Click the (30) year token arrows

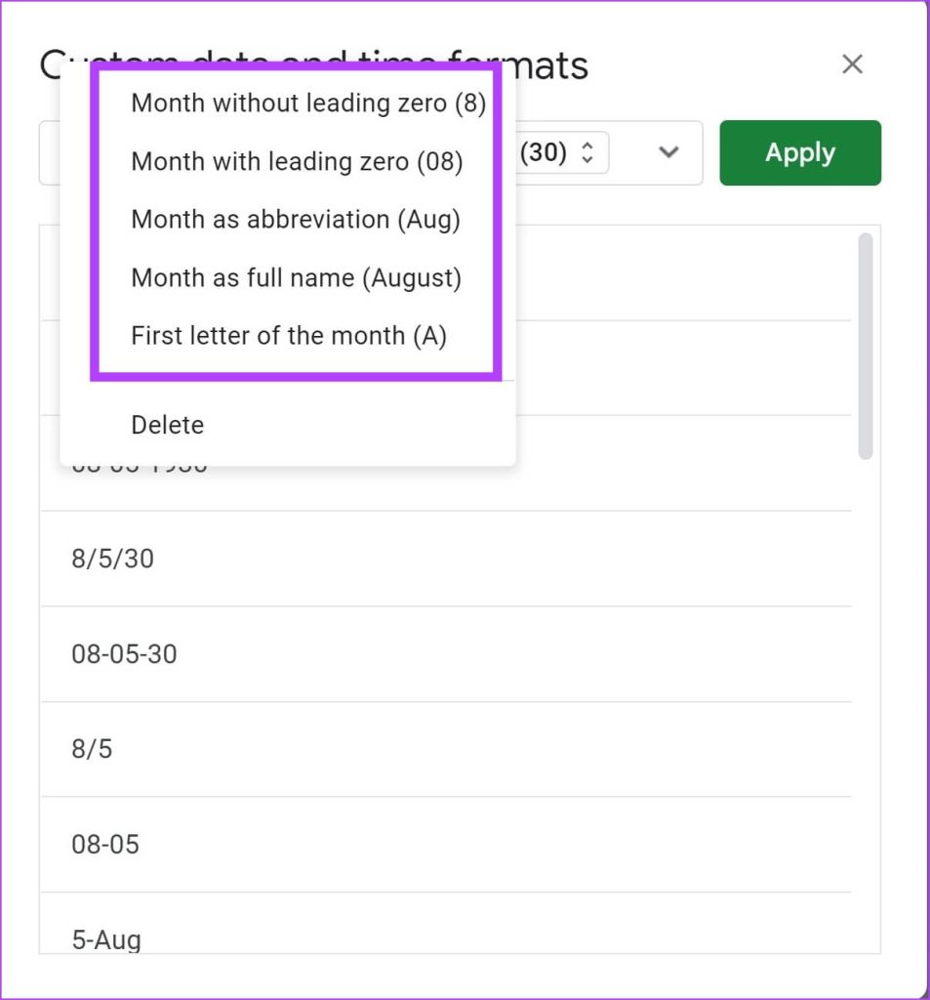[x=586, y=152]
